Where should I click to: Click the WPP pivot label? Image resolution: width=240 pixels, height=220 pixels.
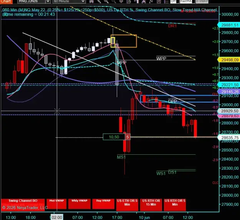(x=161, y=58)
